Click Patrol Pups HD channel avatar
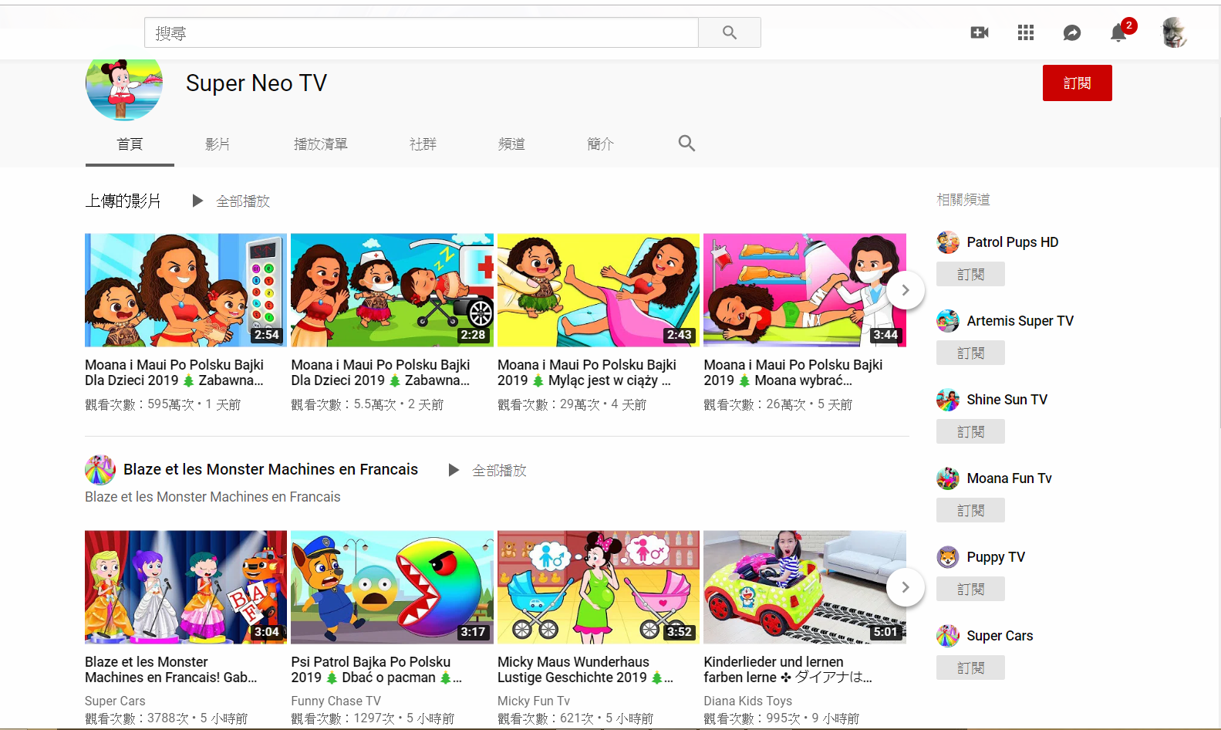This screenshot has height=730, width=1221. click(x=948, y=242)
